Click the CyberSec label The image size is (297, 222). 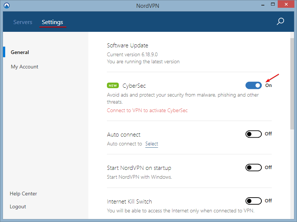(x=134, y=86)
